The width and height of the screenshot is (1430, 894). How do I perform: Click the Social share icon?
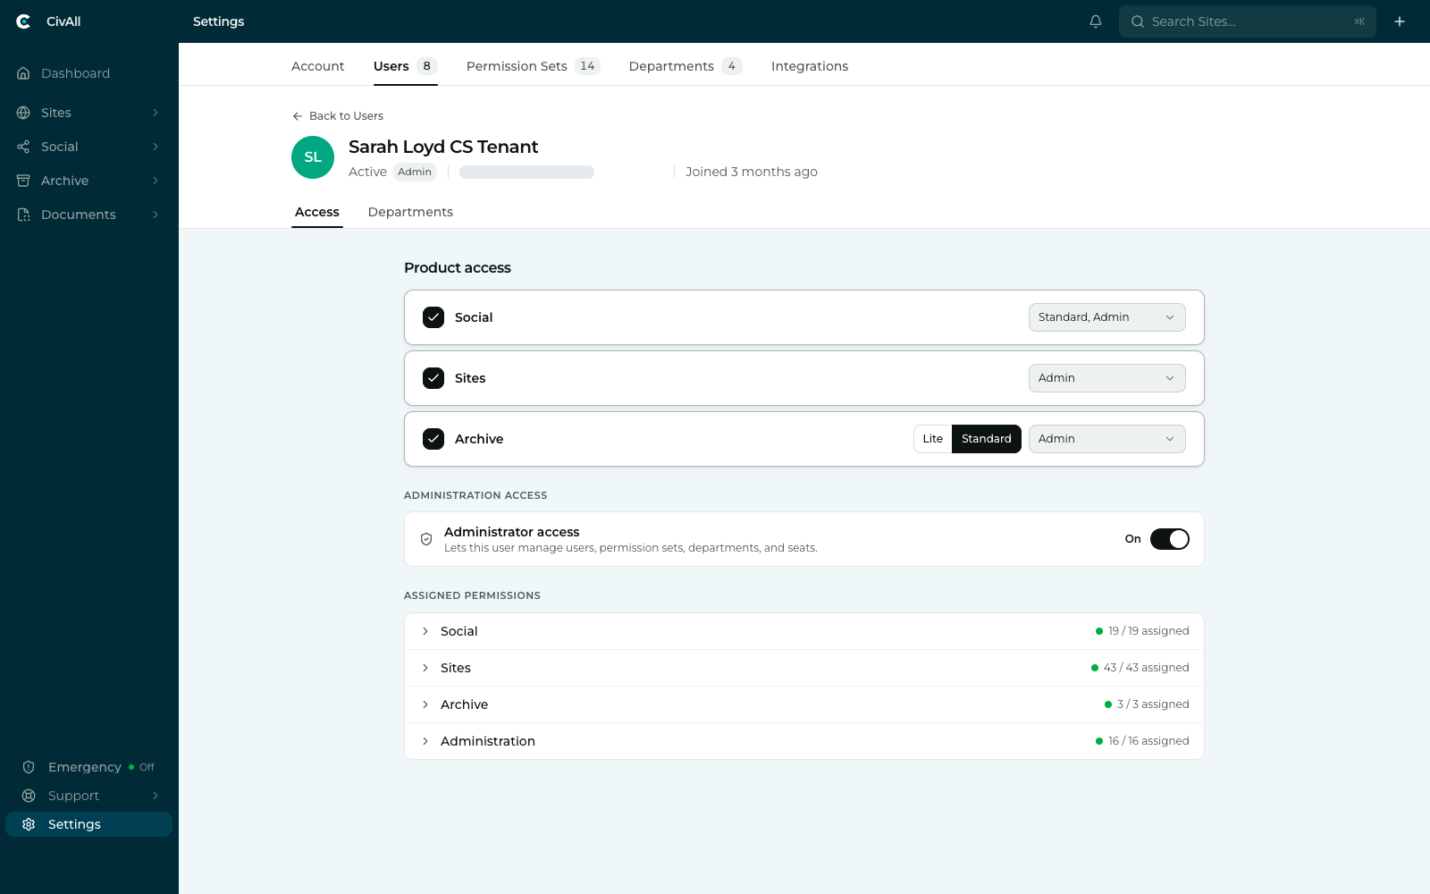(23, 147)
